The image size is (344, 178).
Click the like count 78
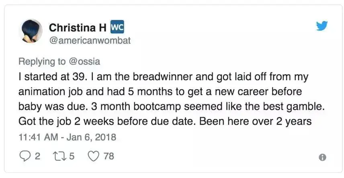coord(109,156)
